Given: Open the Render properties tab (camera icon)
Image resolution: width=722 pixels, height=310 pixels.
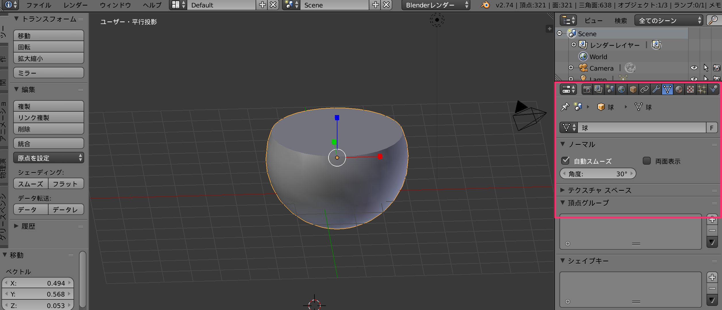Looking at the screenshot, I should click(x=587, y=90).
